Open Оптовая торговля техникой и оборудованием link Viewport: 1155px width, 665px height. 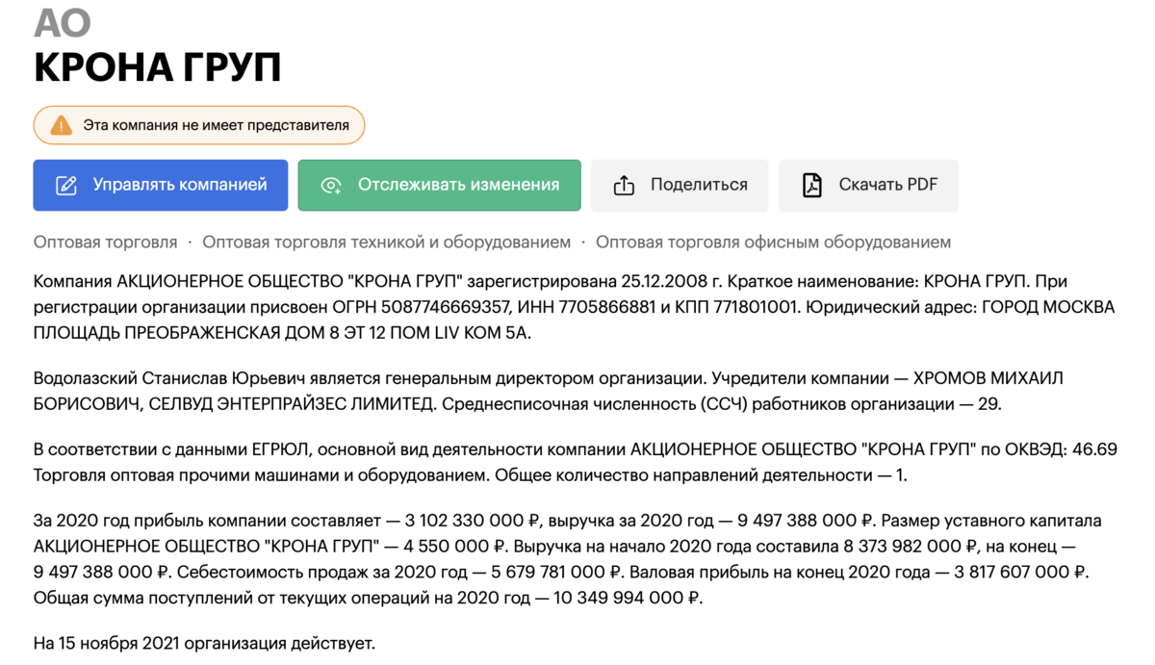[x=387, y=243]
